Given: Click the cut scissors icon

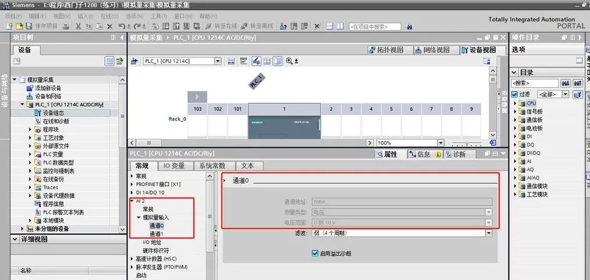Looking at the screenshot, I should click(79, 26).
